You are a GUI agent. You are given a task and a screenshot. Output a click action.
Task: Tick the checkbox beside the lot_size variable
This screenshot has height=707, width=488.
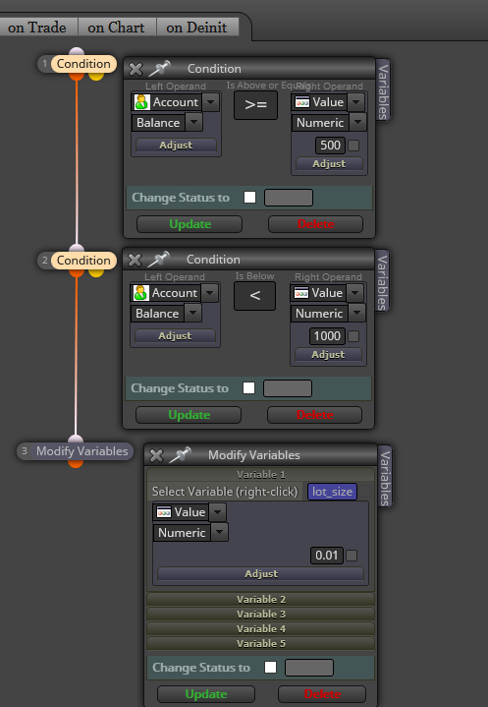click(x=365, y=492)
